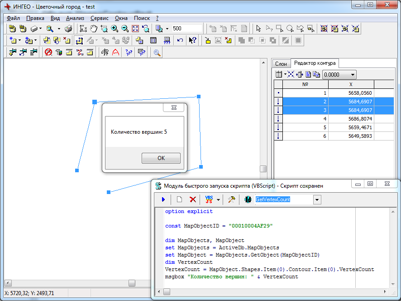This screenshot has height=301, width=401.
Task: Click the map horizontal scrollbar thumb
Action: click(132, 283)
